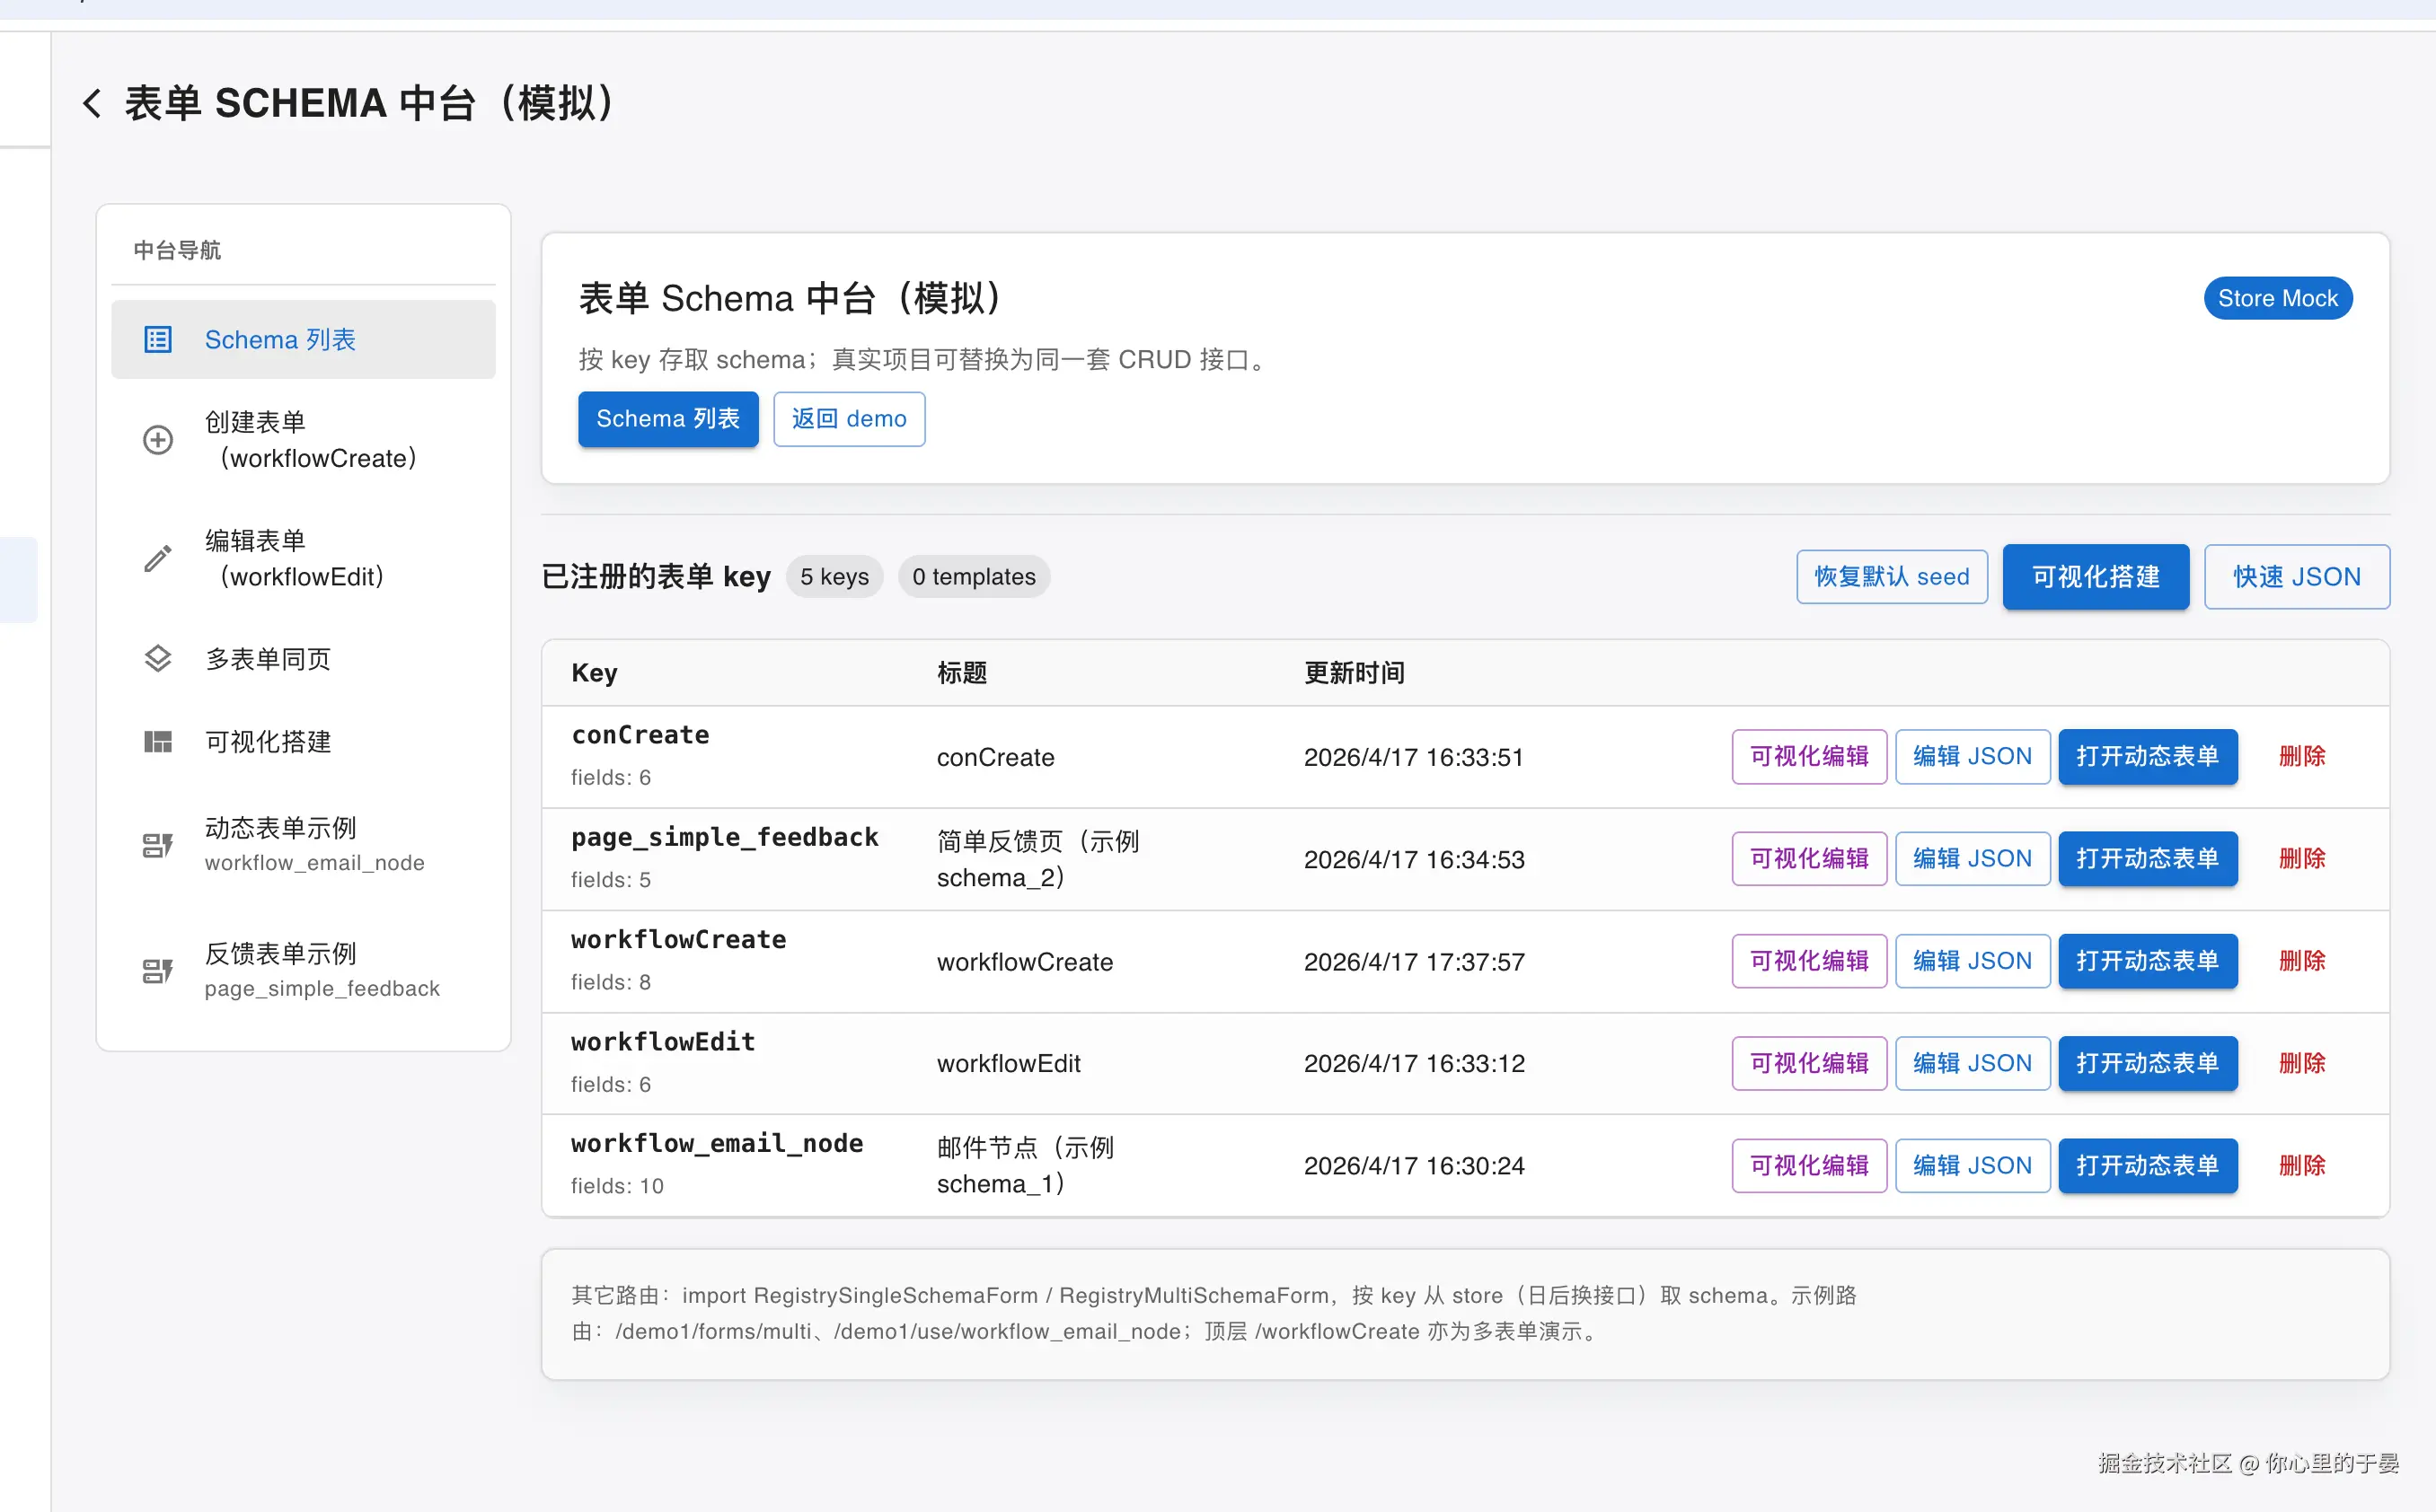Click 编辑 JSON for workflowCreate row
This screenshot has height=1512, width=2436.
click(1973, 961)
